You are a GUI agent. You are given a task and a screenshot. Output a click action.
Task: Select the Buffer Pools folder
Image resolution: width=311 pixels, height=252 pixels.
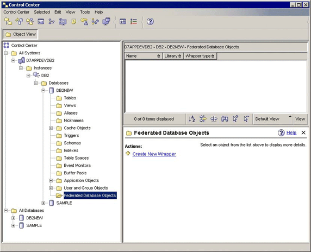coord(75,173)
